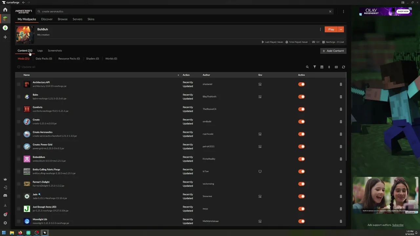Search within the mods list

tap(307, 67)
